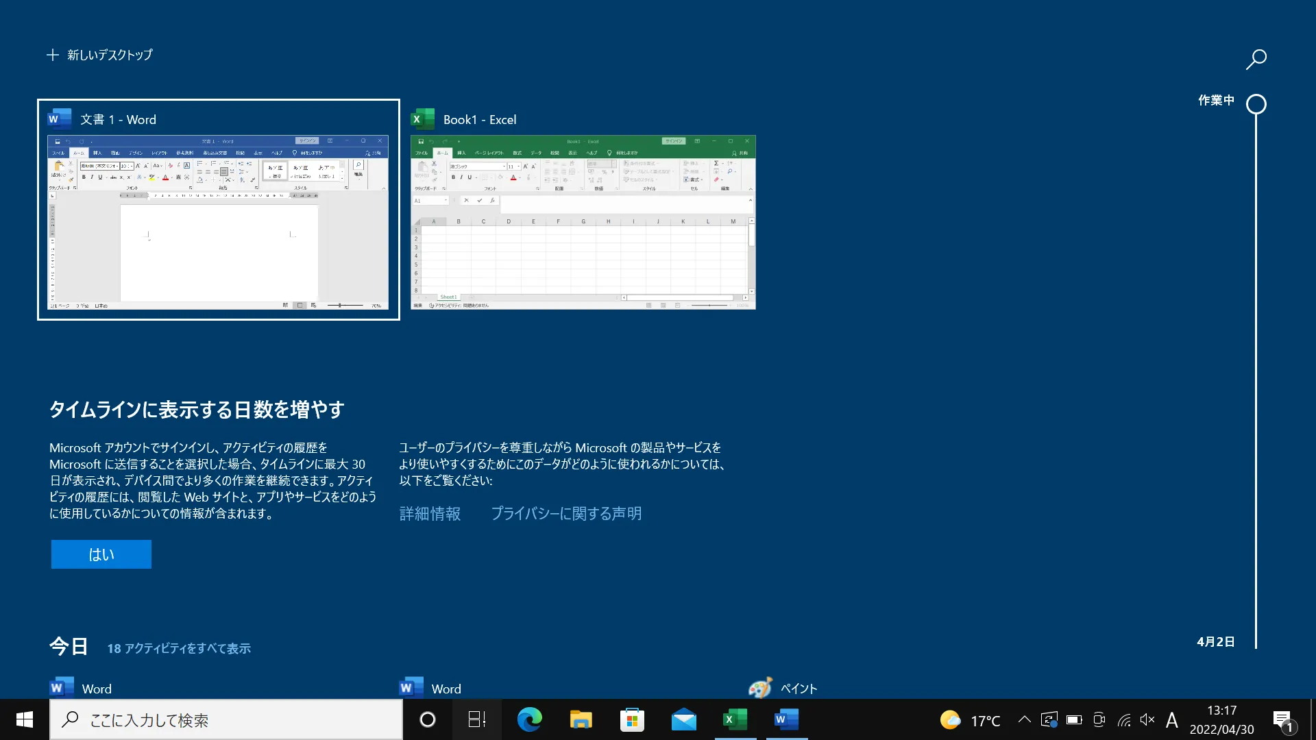Viewport: 1316px width, 740px height.
Task: Open the 詳細情報 link
Action: 430,513
